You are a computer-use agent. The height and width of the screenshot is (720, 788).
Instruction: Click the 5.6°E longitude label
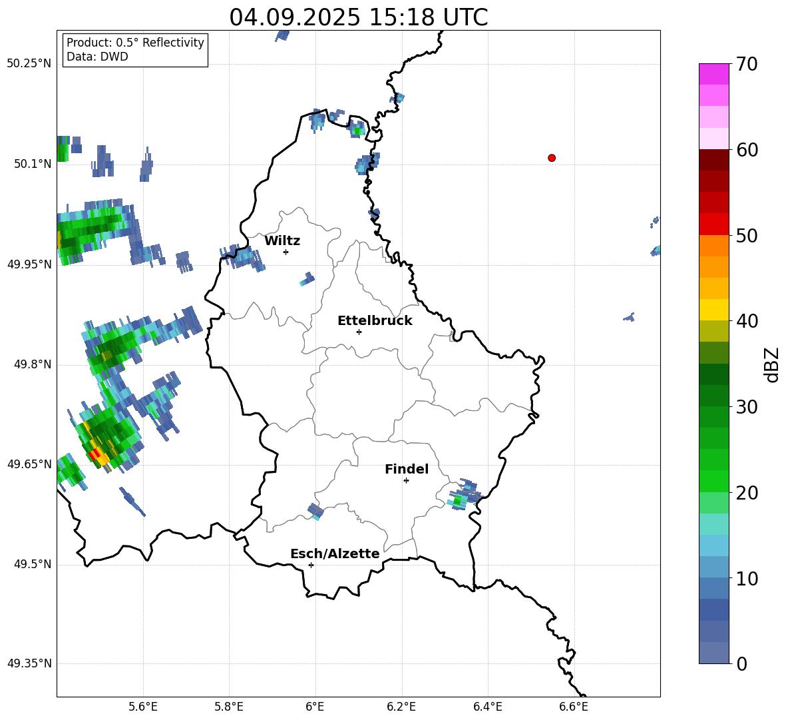point(143,707)
